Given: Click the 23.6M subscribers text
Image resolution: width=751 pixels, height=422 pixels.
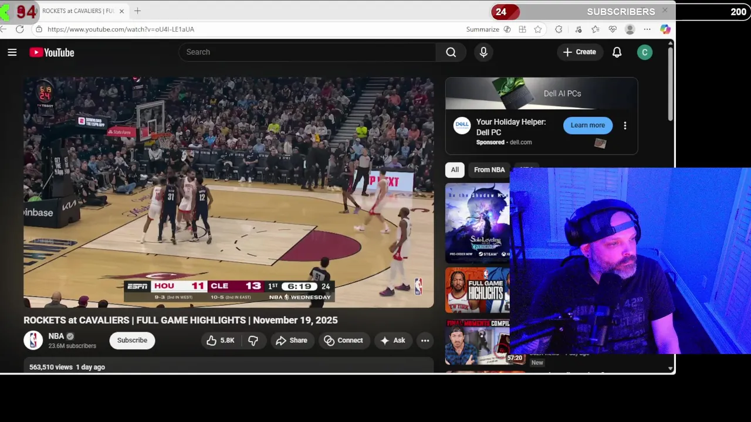Looking at the screenshot, I should pyautogui.click(x=72, y=346).
